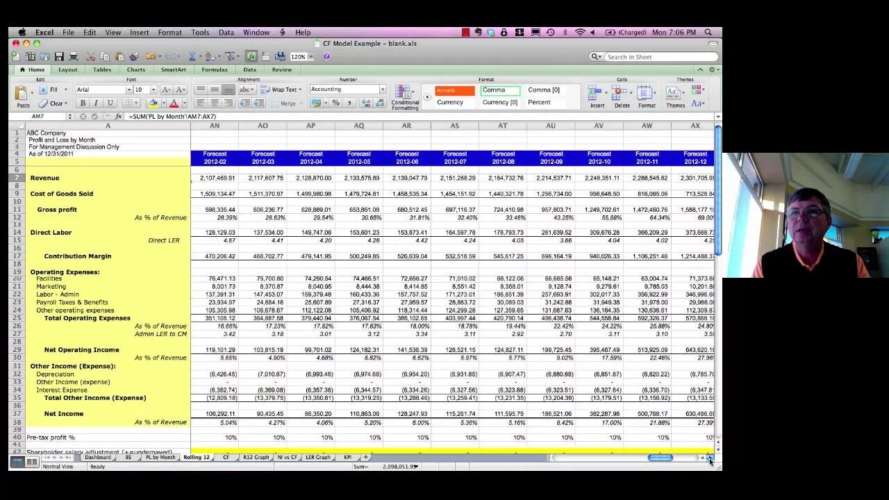Click the Print icon in the toolbar
889x500 pixels.
[72, 56]
